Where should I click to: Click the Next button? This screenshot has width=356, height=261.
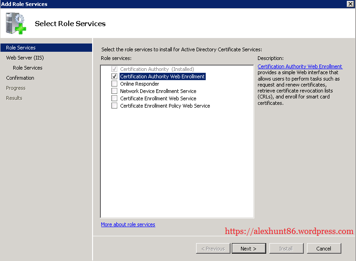click(x=249, y=249)
